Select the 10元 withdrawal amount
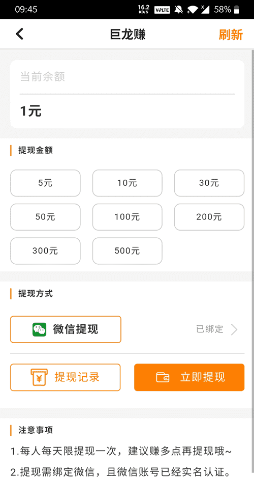 128,183
